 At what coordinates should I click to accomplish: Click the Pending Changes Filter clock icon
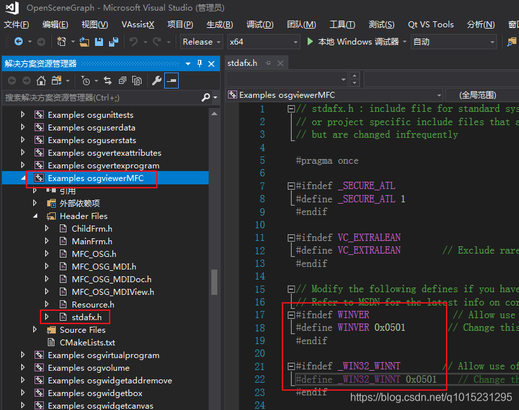pyautogui.click(x=86, y=81)
